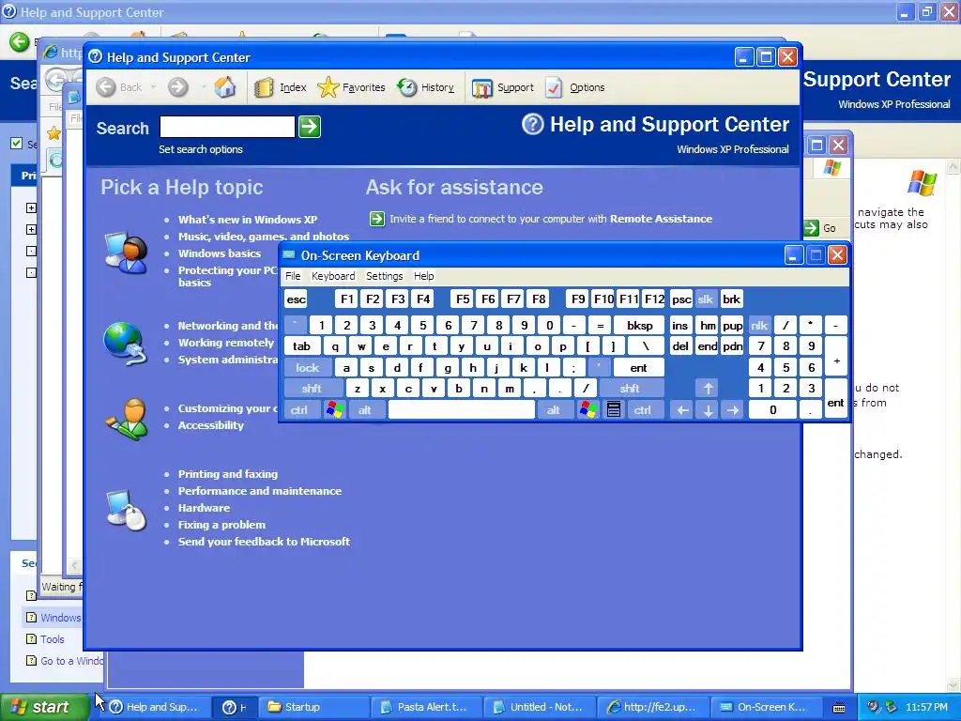Click the esc key on-screen
Viewport: 961px width, 721px height.
[x=296, y=299]
